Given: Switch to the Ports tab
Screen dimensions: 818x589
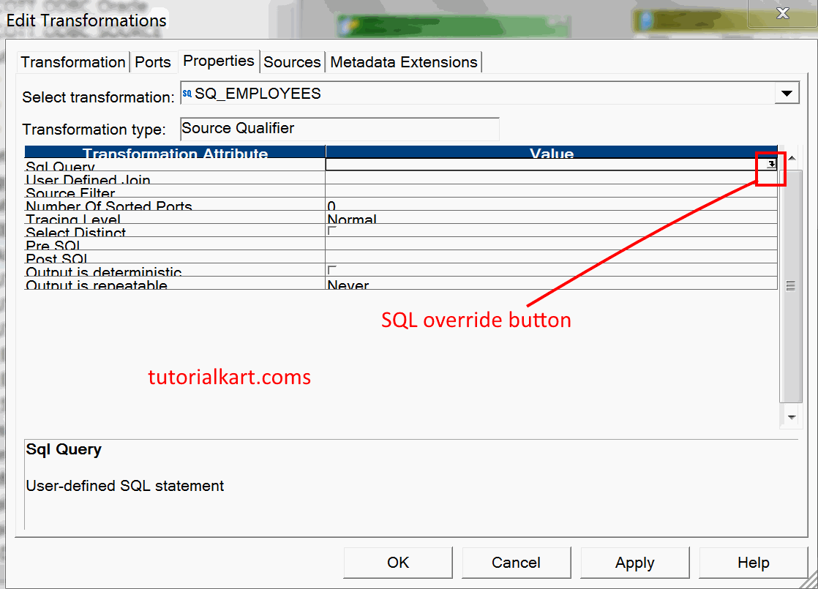Looking at the screenshot, I should [153, 62].
